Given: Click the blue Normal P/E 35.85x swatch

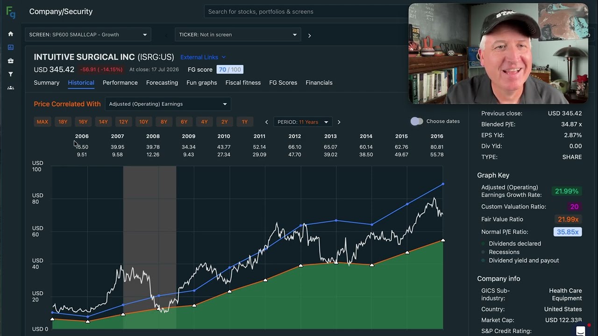Looking at the screenshot, I should point(568,232).
